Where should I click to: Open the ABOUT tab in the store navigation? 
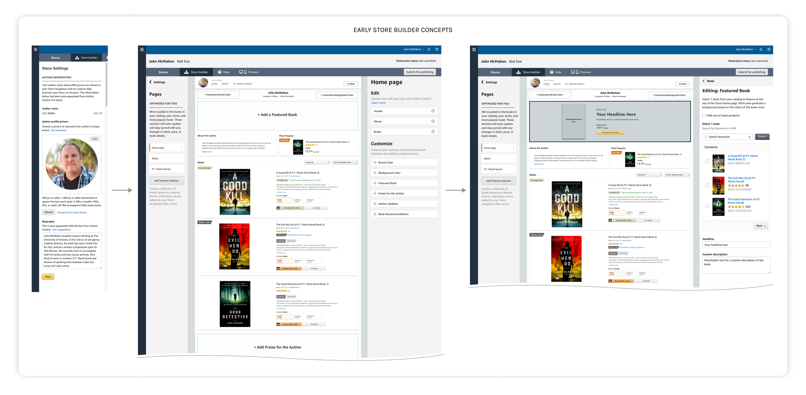225,84
